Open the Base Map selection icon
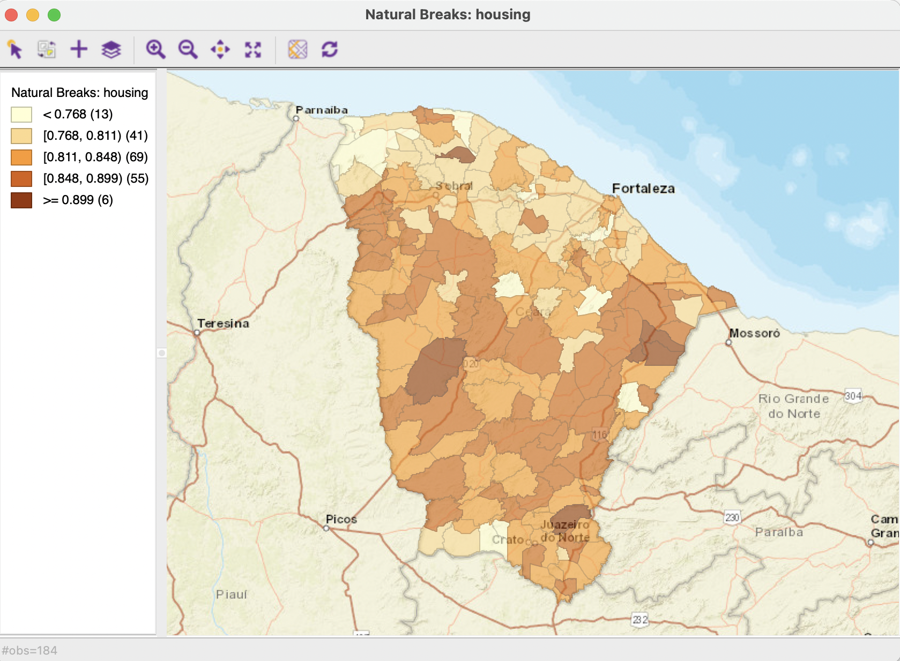This screenshot has width=900, height=661. tap(297, 49)
